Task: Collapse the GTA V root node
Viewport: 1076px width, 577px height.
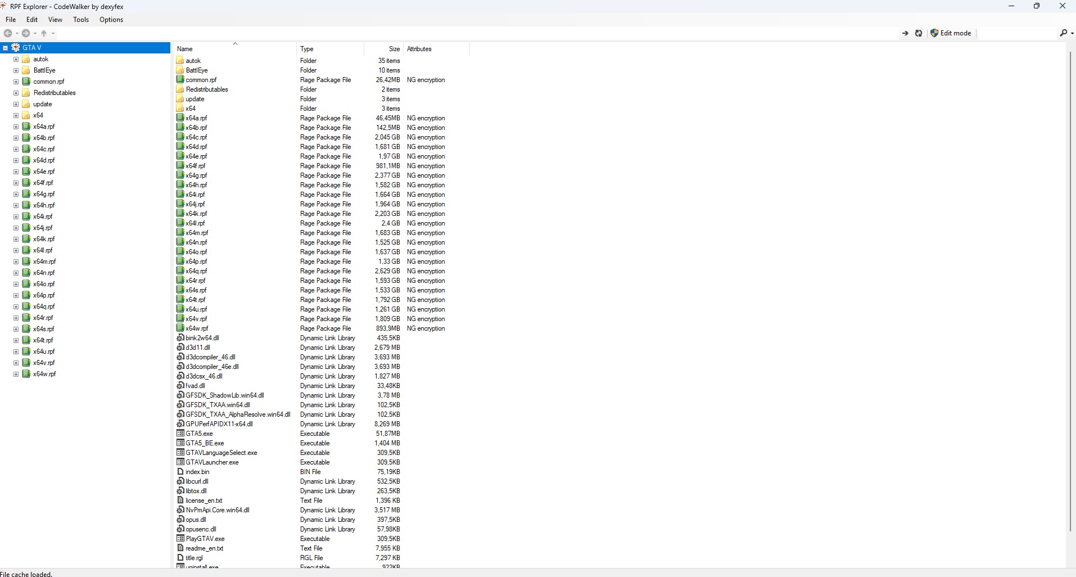Action: point(5,48)
